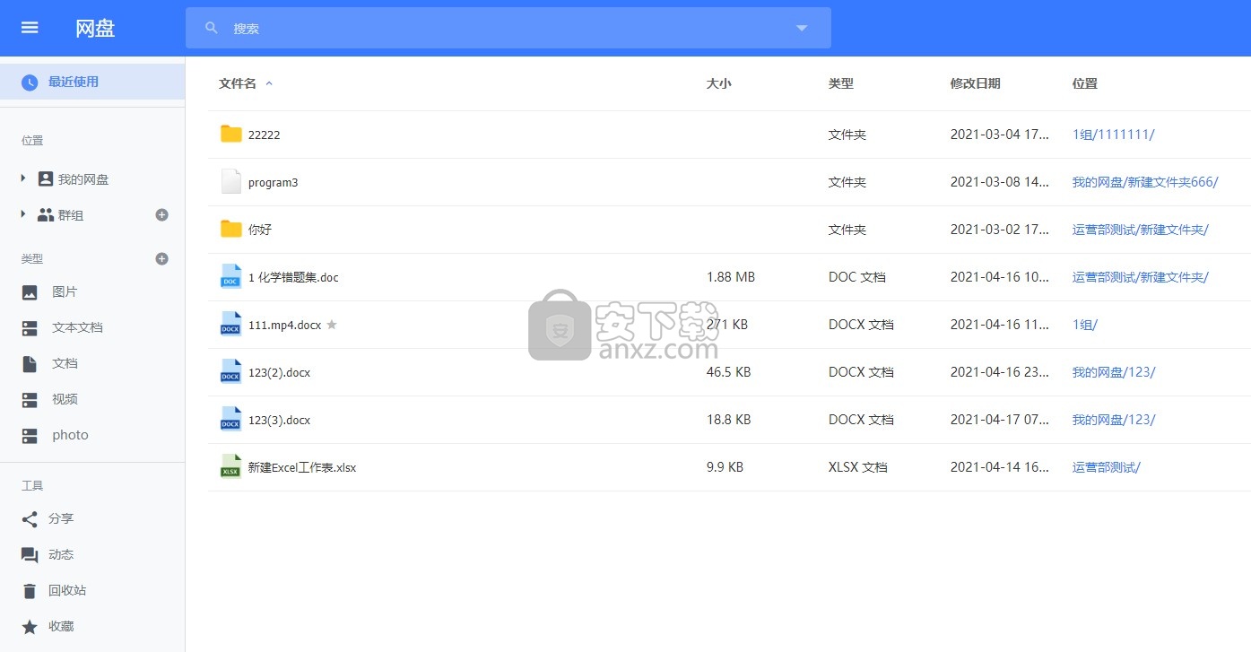Click the clock icon beside 最近使用
Viewport: 1251px width, 652px height.
pos(30,82)
